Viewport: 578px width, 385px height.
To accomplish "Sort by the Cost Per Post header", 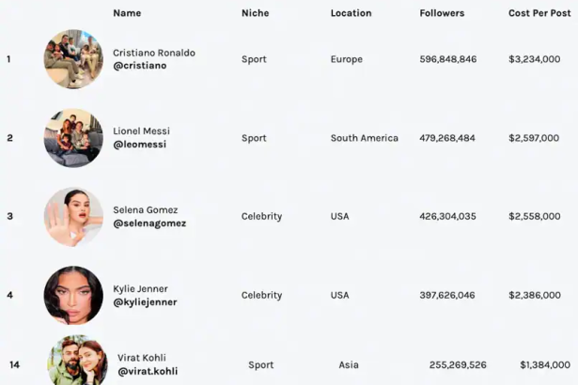I will (x=539, y=13).
